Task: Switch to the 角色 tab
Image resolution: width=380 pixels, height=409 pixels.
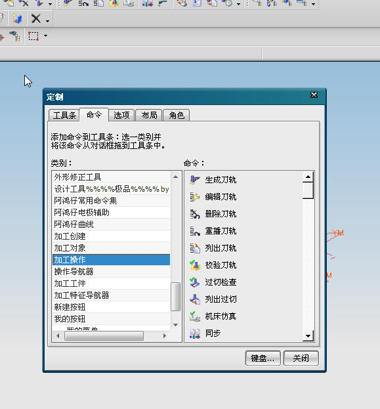Action: tap(177, 116)
